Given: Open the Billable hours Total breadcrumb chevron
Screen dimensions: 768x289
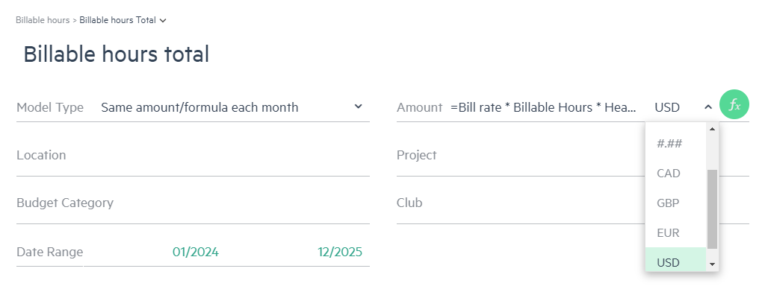Looking at the screenshot, I should click(x=163, y=21).
